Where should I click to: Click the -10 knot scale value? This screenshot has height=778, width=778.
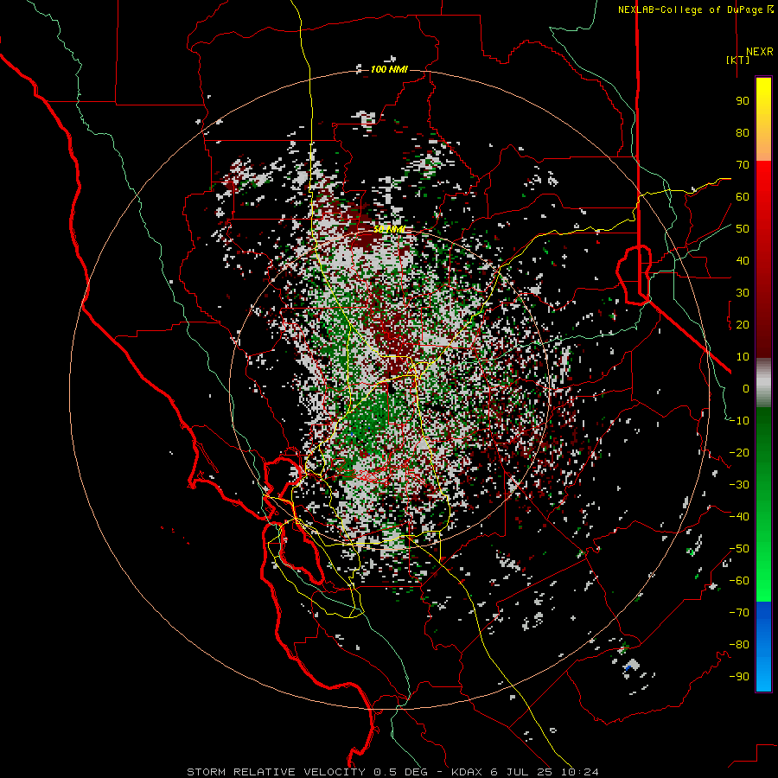(x=739, y=421)
